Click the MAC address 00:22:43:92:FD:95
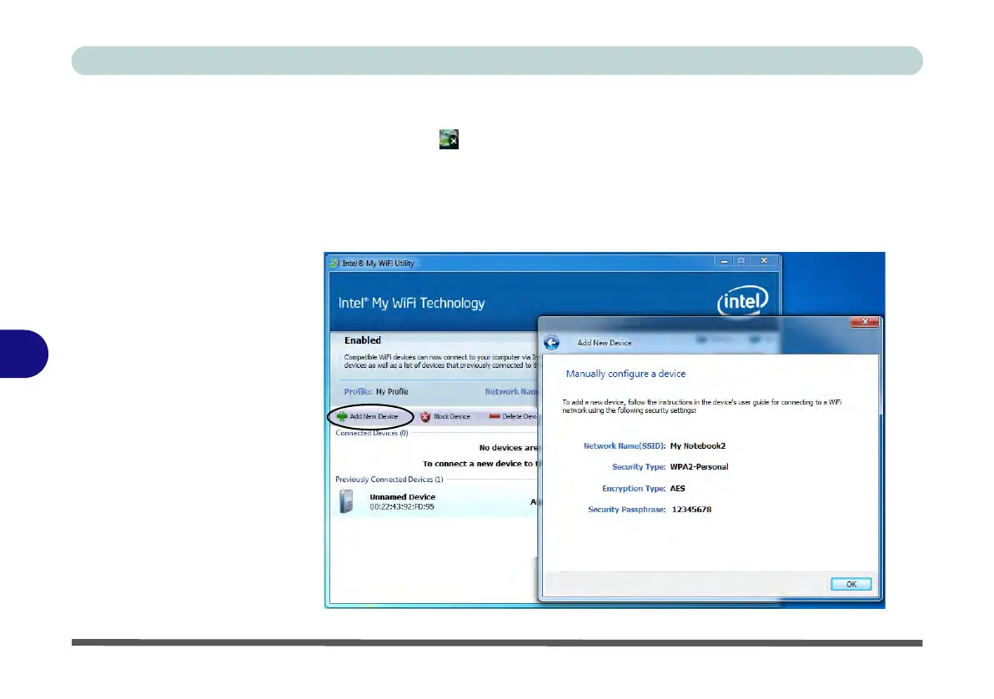The width and height of the screenshot is (994, 699). [402, 507]
